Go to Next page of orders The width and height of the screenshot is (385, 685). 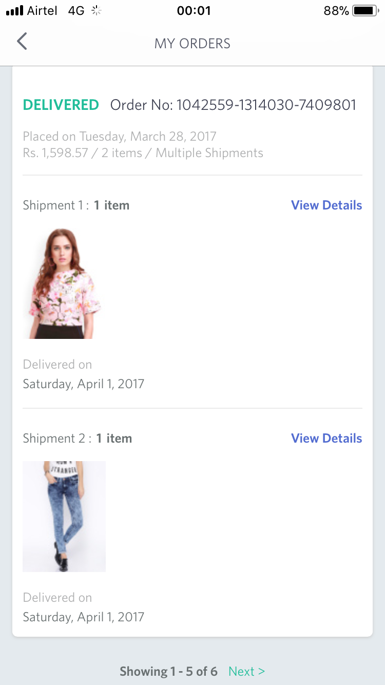[246, 671]
